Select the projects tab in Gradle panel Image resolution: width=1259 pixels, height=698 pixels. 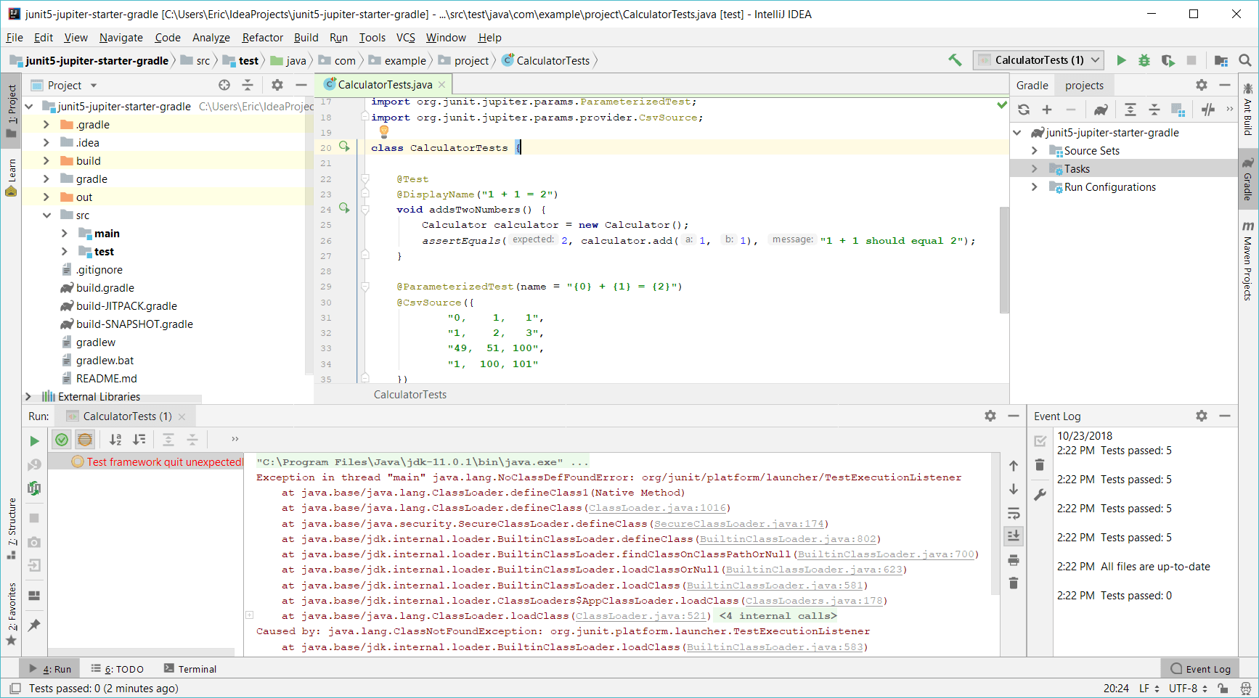point(1084,86)
